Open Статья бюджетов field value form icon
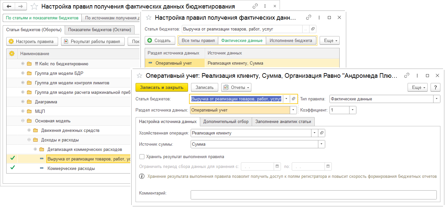The width and height of the screenshot is (445, 207). coord(294,99)
